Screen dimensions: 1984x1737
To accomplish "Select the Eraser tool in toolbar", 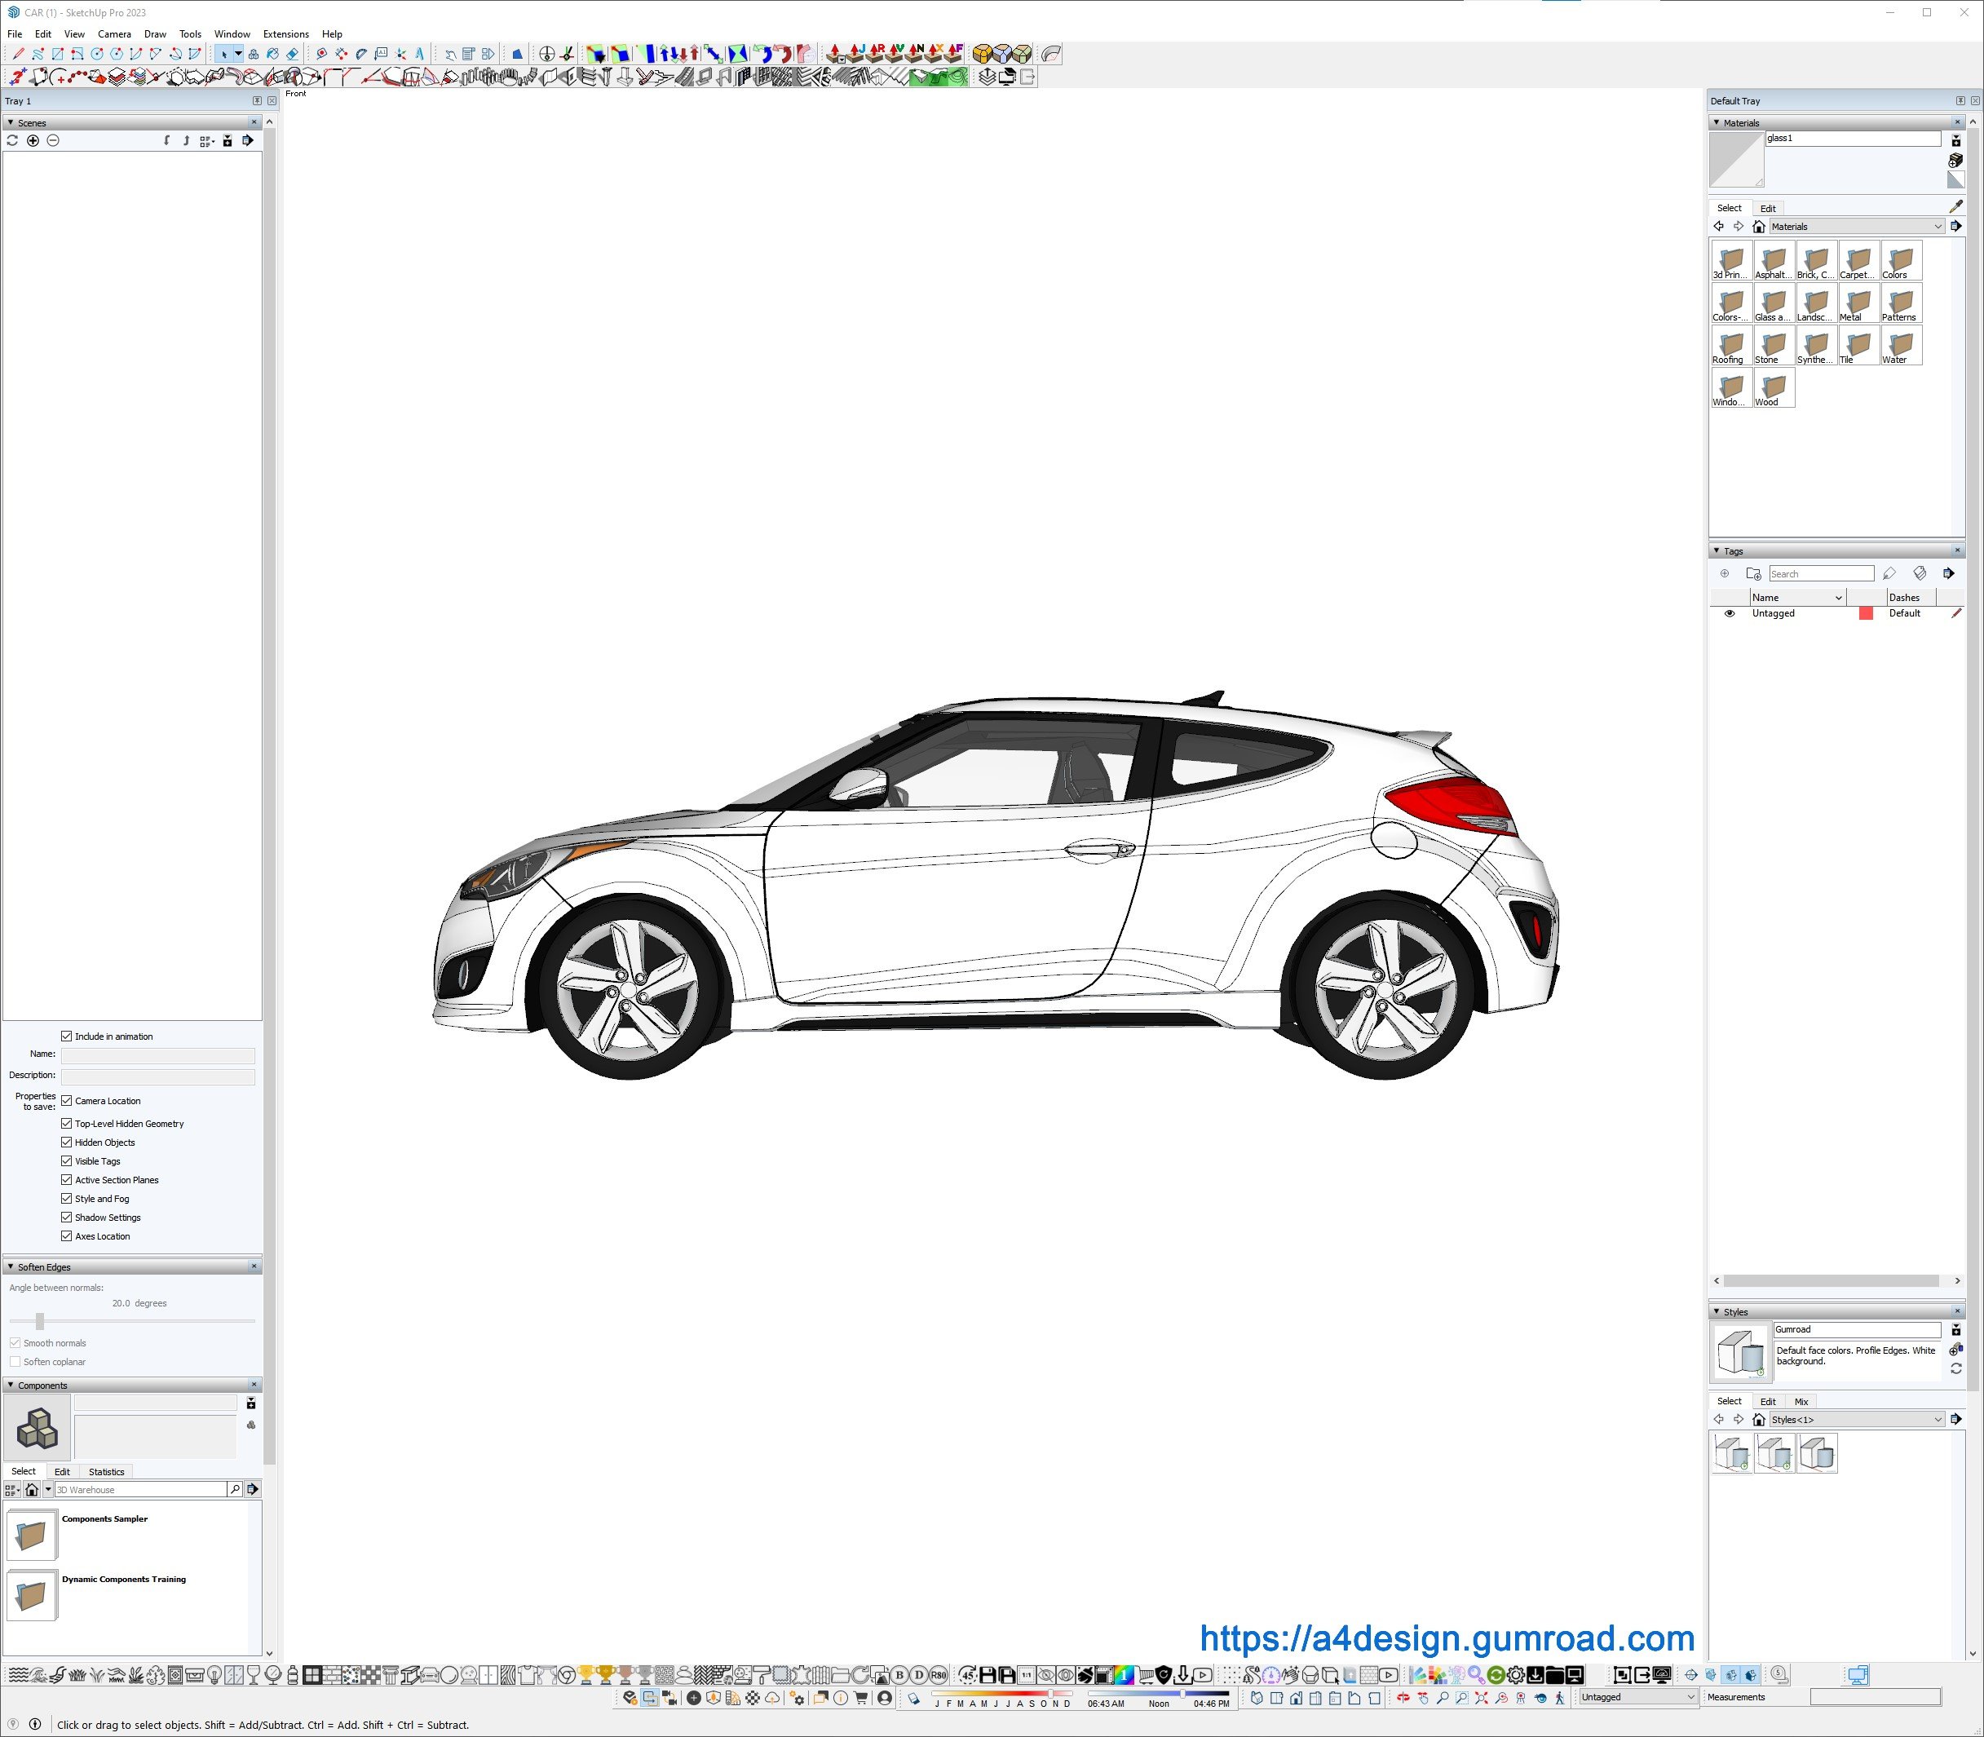I will [x=292, y=55].
